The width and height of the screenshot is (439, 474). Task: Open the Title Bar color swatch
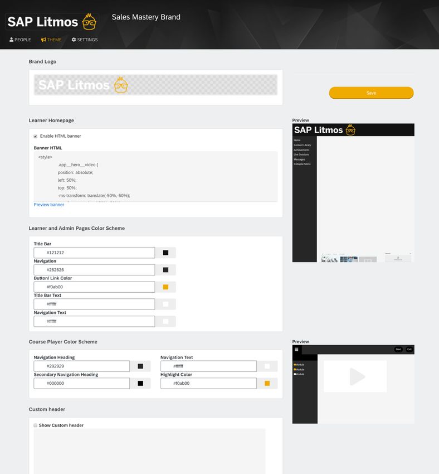click(x=165, y=253)
